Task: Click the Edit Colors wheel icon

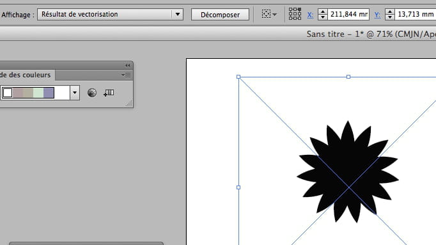Action: click(x=92, y=93)
